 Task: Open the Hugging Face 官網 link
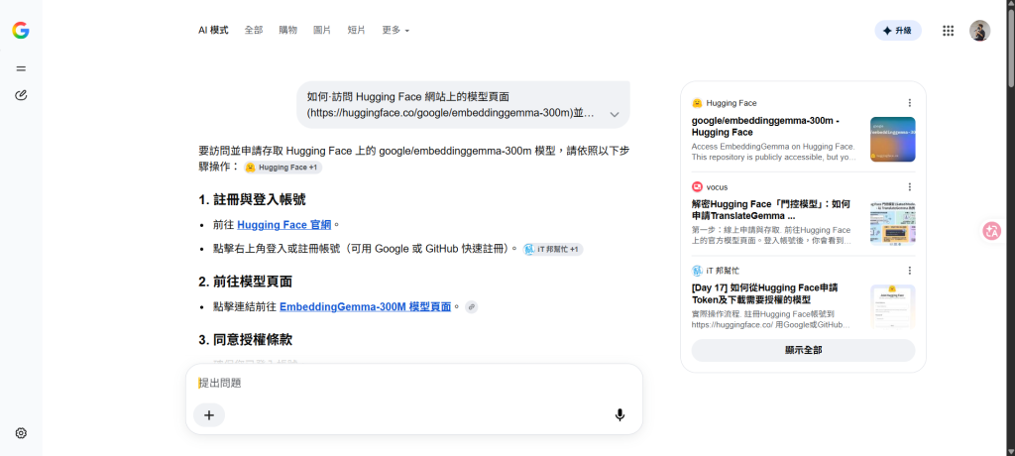(x=284, y=225)
